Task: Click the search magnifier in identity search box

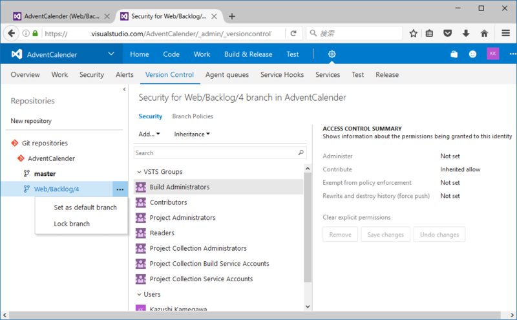Action: click(301, 153)
